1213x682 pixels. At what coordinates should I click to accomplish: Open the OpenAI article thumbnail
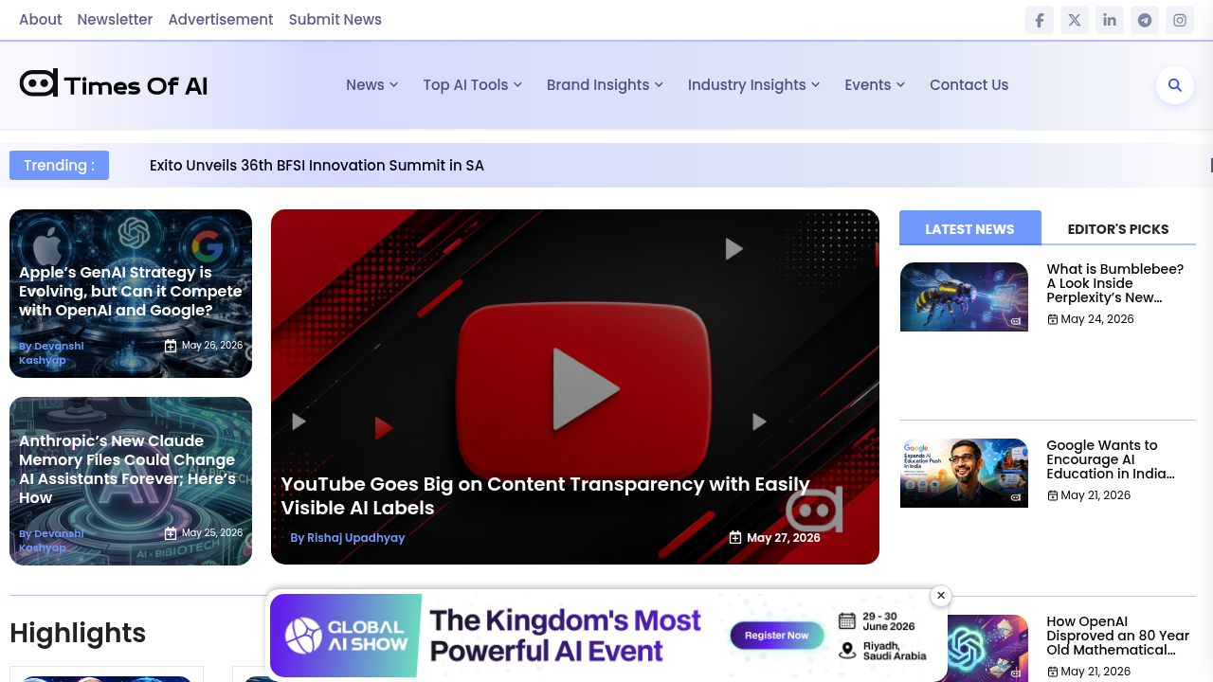(986, 648)
